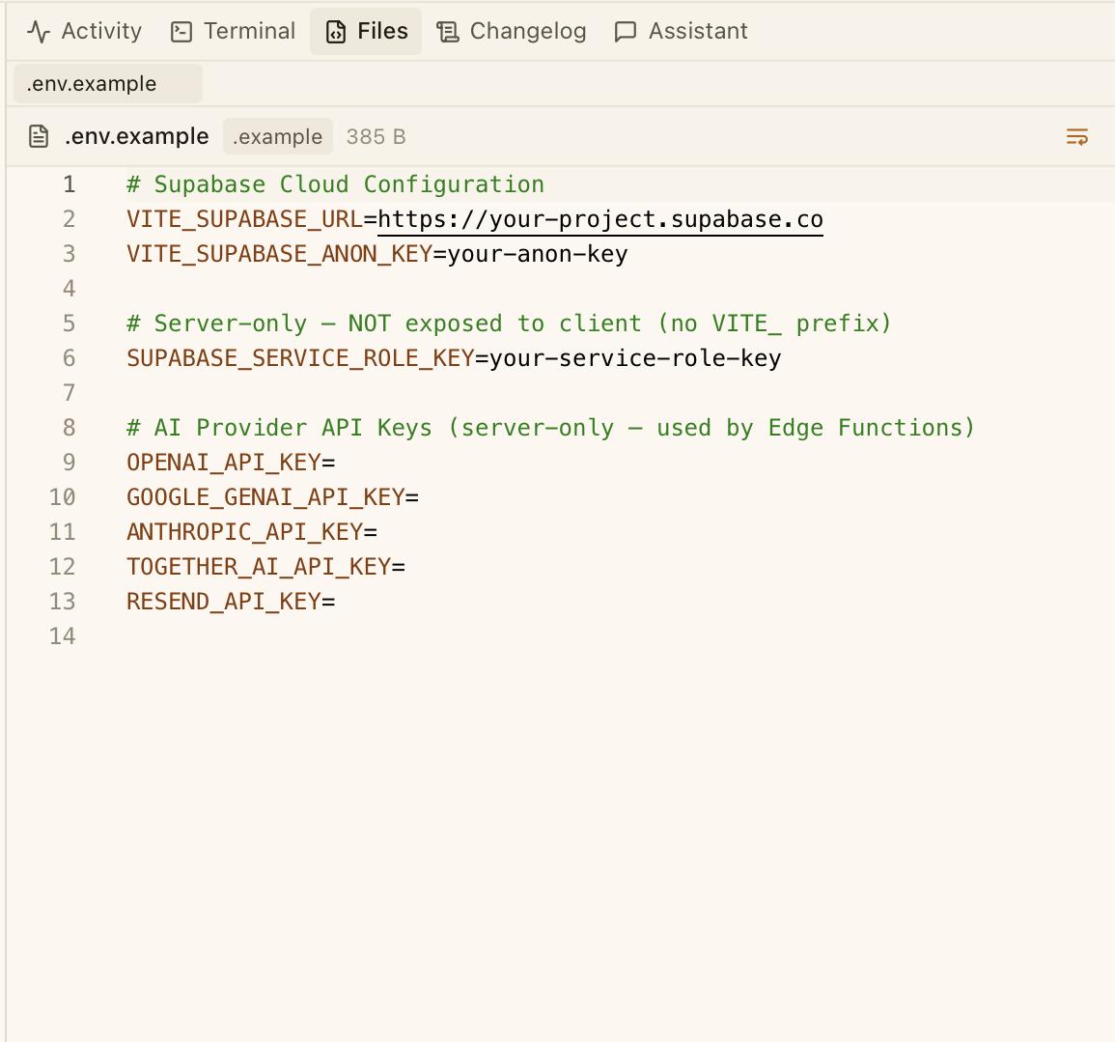This screenshot has width=1115, height=1042.
Task: Click line number 14 in gutter
Action: coord(63,636)
